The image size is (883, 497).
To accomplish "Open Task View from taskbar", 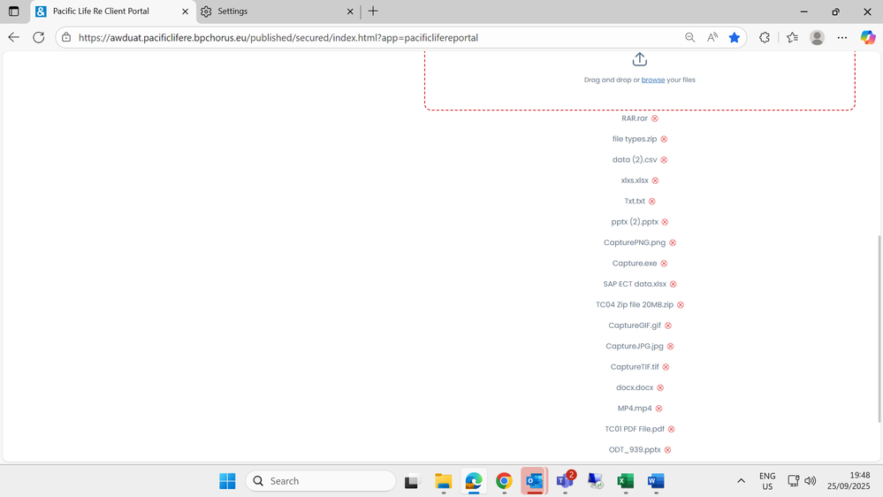I will [412, 481].
